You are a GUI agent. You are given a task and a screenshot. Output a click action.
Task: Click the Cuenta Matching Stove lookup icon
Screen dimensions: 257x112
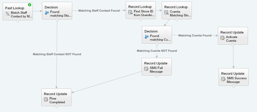coord(166,13)
